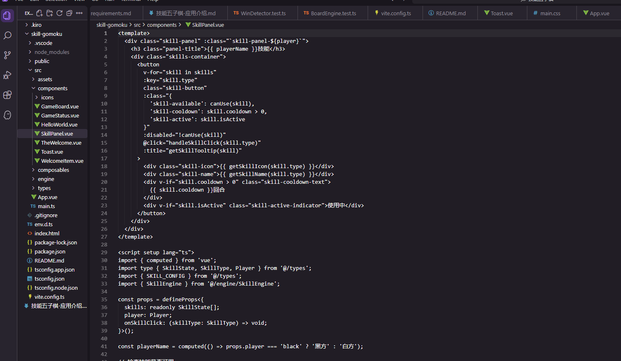
Task: Click the TS icon beside main.ts
Action: pos(33,206)
